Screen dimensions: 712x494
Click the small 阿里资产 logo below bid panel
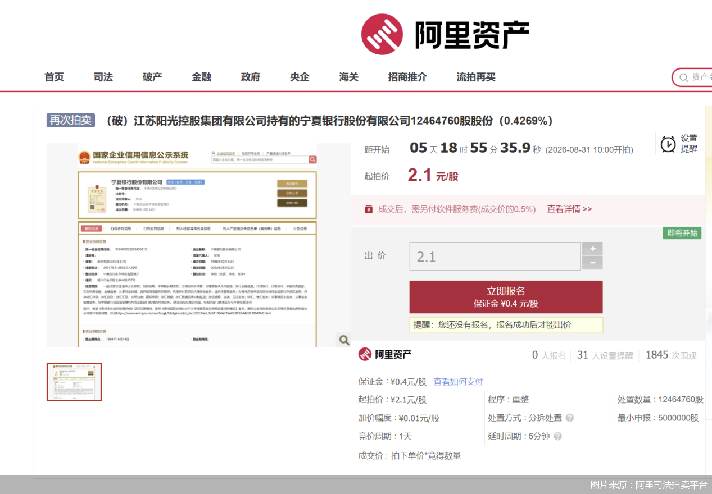tap(385, 354)
